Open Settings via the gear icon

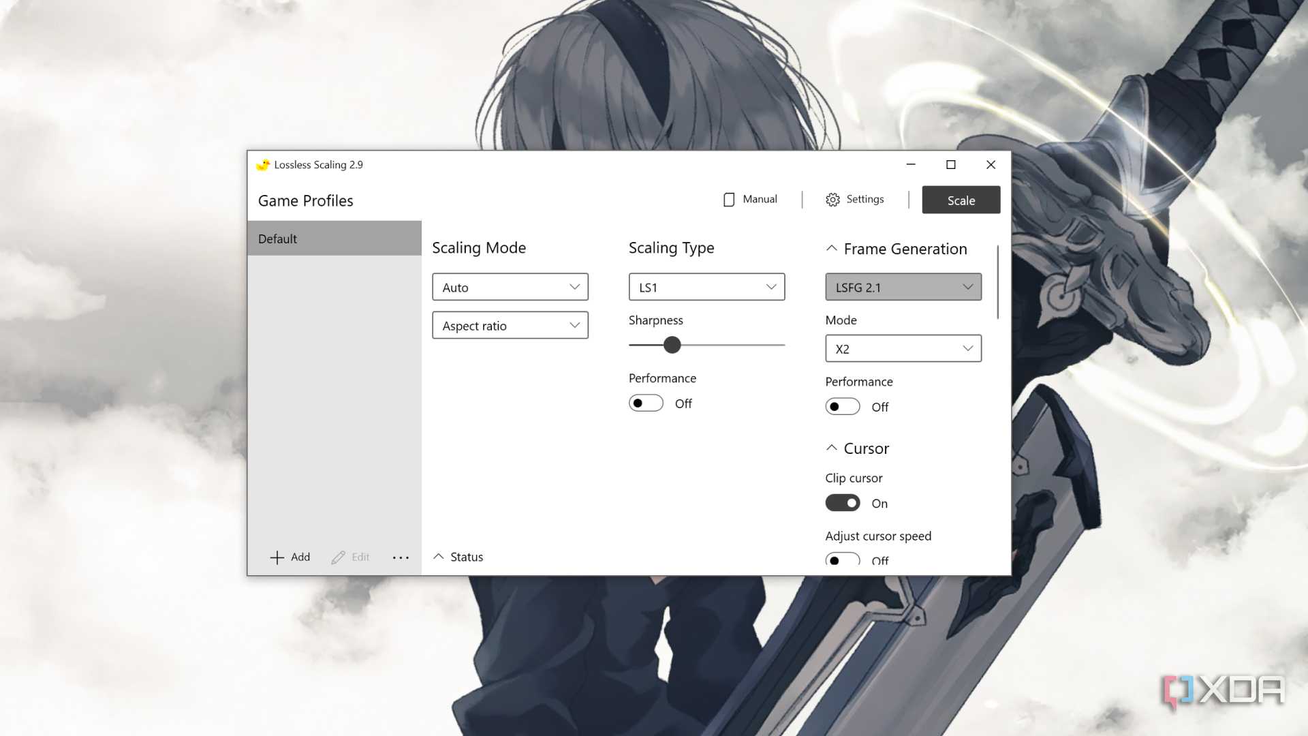coord(832,200)
